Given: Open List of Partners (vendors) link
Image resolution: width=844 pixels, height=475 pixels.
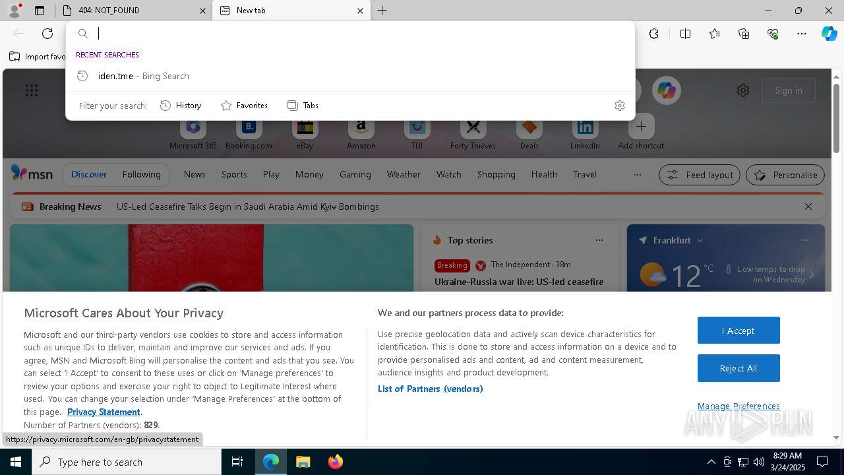Looking at the screenshot, I should (431, 389).
